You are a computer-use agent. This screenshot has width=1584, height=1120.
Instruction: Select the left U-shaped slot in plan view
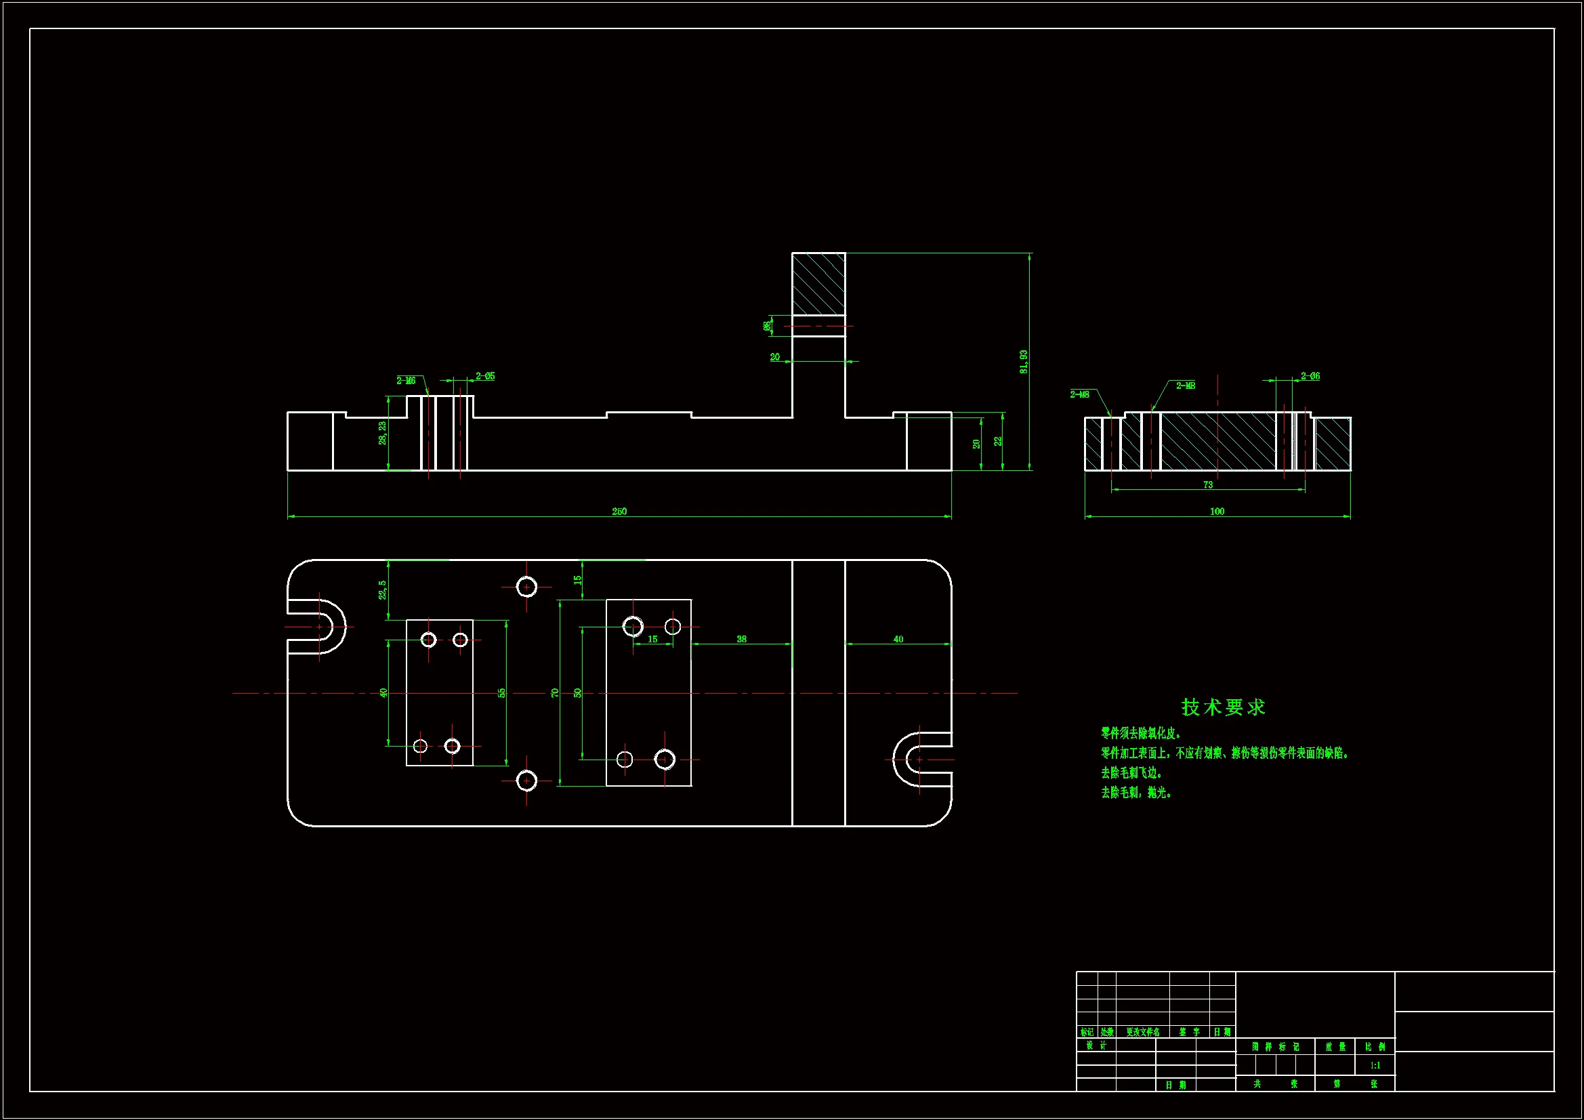point(318,627)
